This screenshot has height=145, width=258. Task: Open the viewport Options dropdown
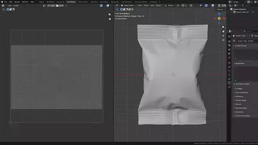(x=221, y=10)
